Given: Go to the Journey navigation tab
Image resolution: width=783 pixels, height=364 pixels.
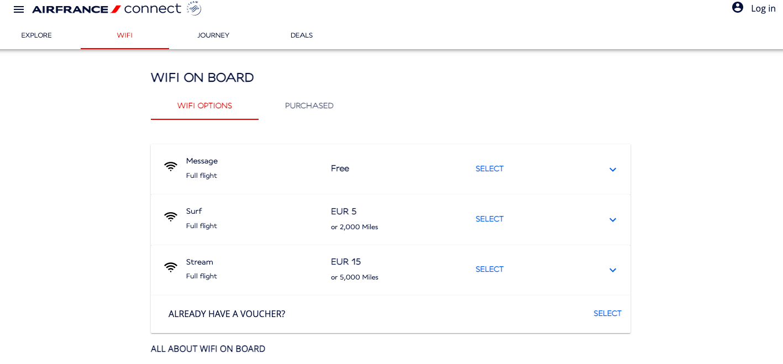Looking at the screenshot, I should coord(213,35).
